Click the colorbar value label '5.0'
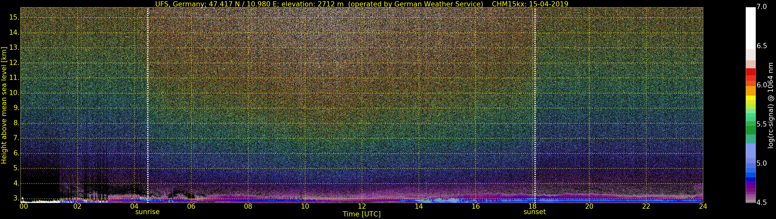776x219 pixels. (762, 164)
